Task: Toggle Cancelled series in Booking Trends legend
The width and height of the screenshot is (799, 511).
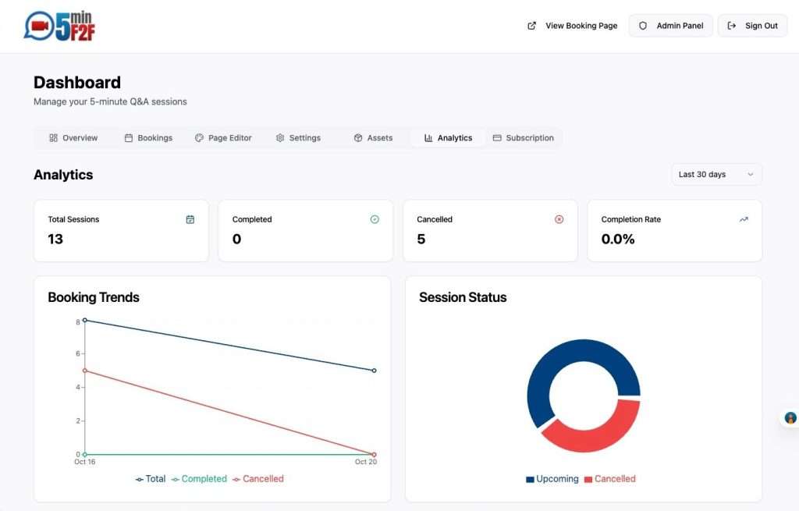Action: [x=257, y=479]
